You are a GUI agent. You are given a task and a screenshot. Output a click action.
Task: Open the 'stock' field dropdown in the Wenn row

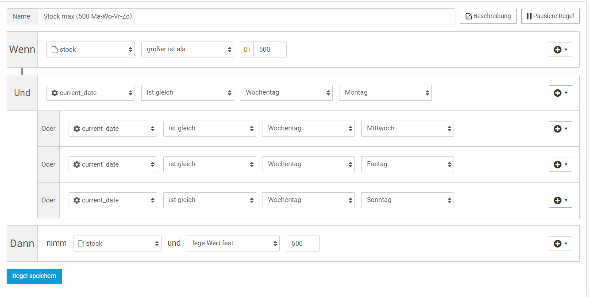click(91, 49)
